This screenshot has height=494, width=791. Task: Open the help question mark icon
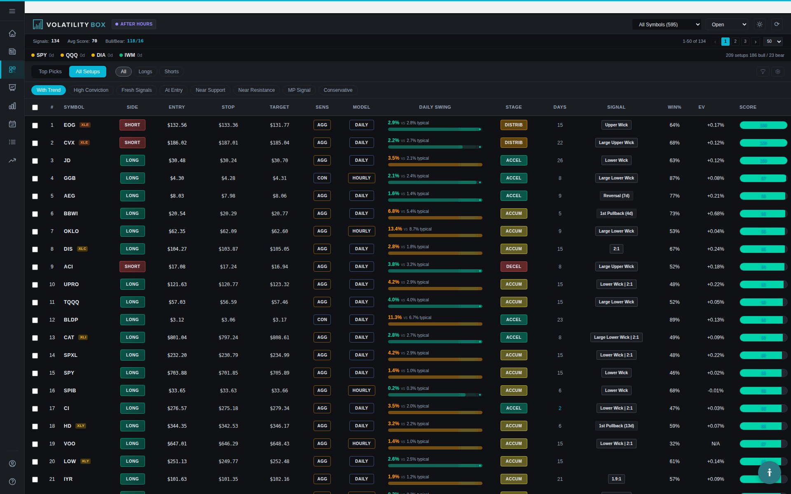(x=12, y=482)
